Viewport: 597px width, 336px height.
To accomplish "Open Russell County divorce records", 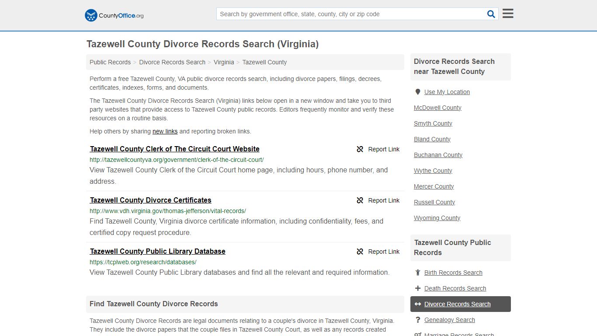I will [x=434, y=202].
